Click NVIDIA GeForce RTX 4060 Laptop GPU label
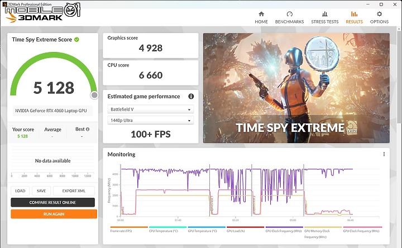The width and height of the screenshot is (402, 248). [x=51, y=111]
